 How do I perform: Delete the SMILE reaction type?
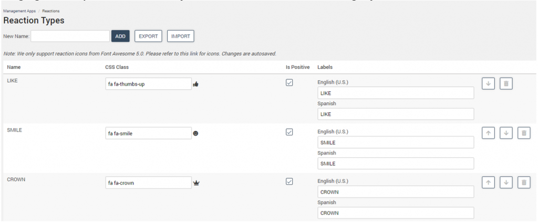524,133
